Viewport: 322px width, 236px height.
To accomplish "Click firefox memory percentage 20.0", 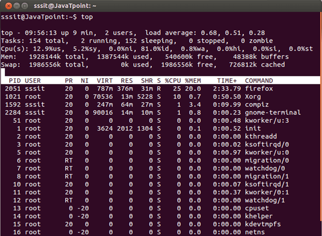I will pyautogui.click(x=193, y=89).
